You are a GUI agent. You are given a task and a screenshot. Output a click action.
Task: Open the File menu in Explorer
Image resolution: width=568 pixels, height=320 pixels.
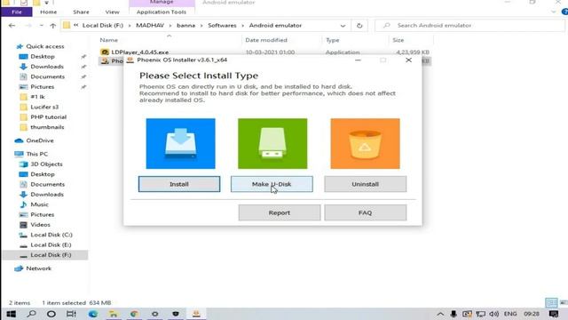17,12
